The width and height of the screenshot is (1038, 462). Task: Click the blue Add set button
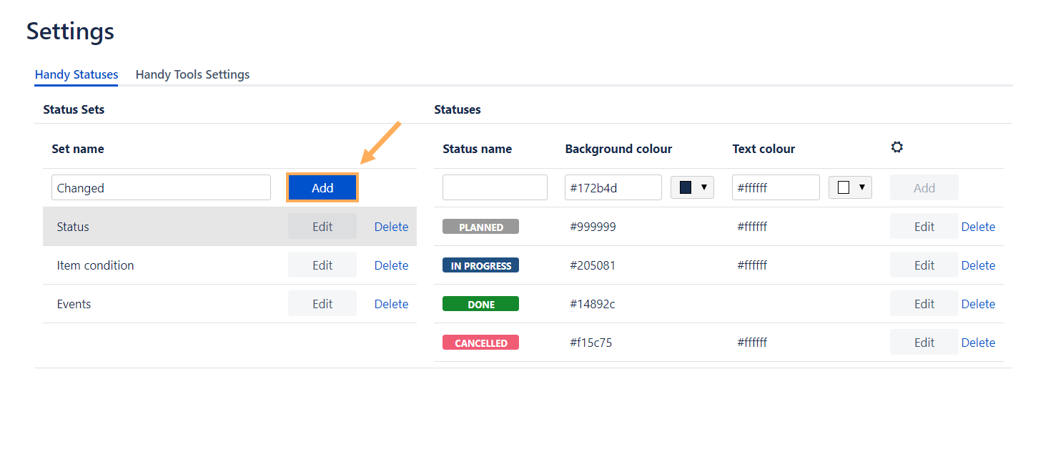click(x=322, y=188)
